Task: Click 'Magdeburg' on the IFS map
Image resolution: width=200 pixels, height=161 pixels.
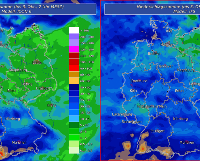Action: [186, 70]
